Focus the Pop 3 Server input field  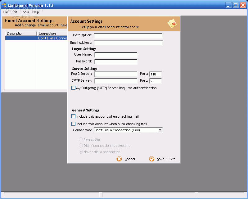tap(116, 74)
